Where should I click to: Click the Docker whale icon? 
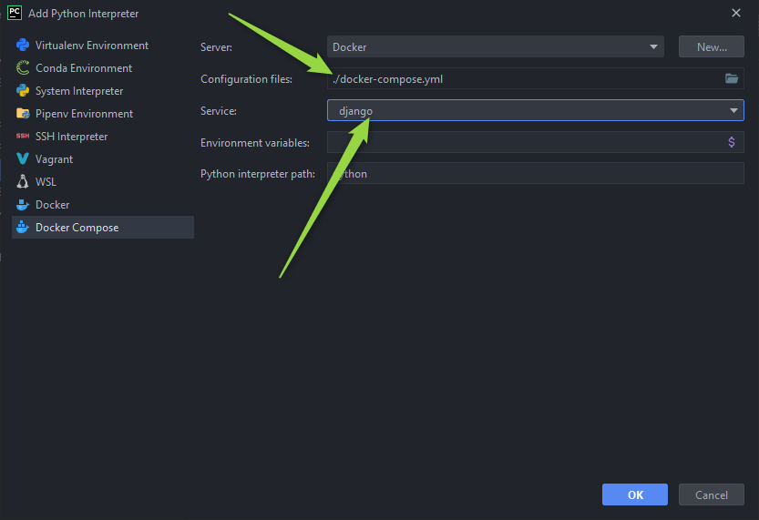click(x=23, y=205)
